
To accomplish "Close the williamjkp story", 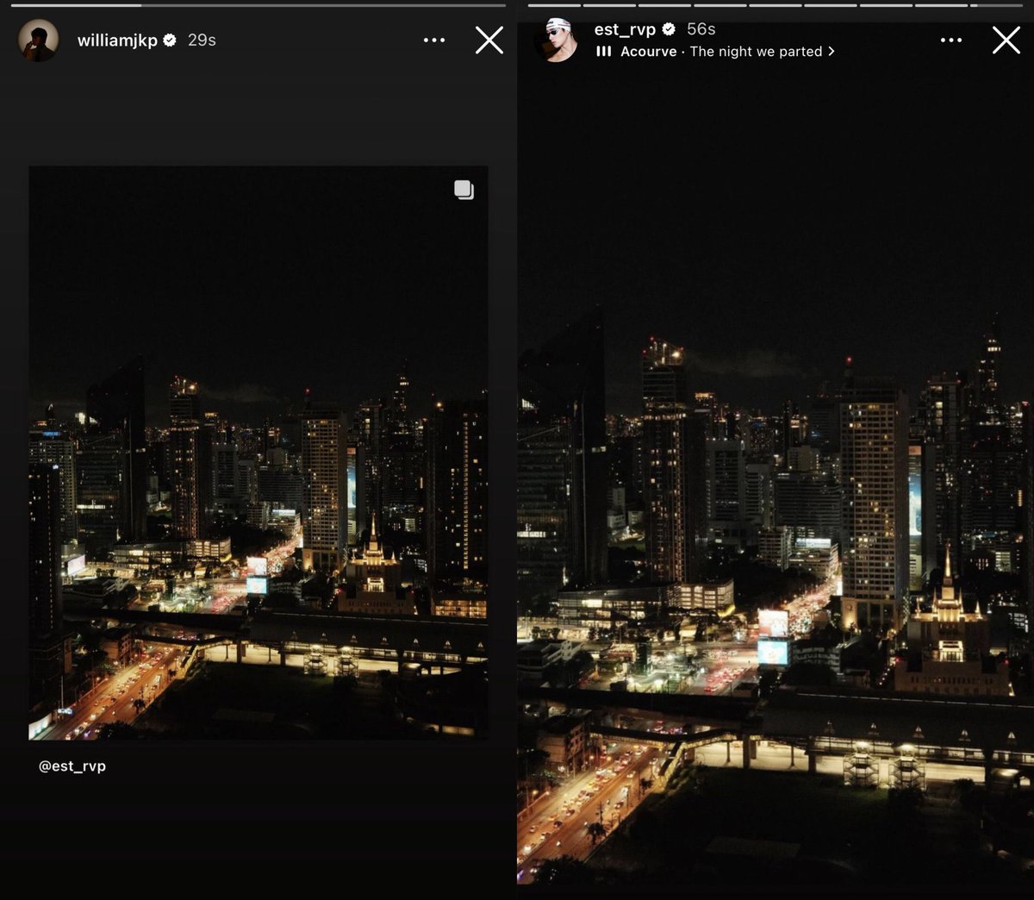I will coord(489,40).
